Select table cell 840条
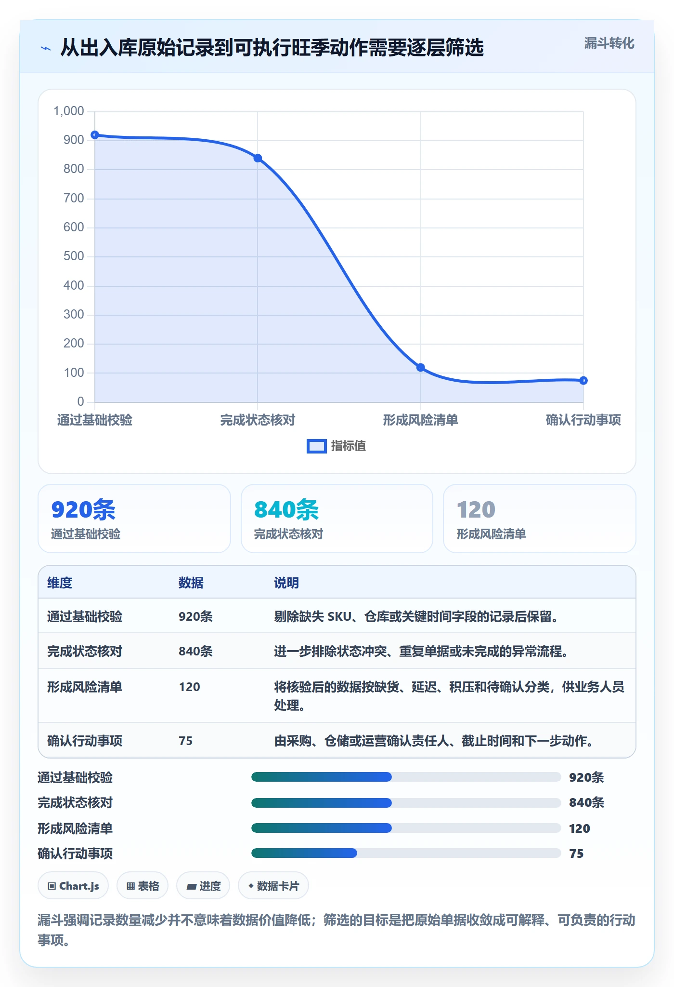This screenshot has height=987, width=674. pos(195,651)
